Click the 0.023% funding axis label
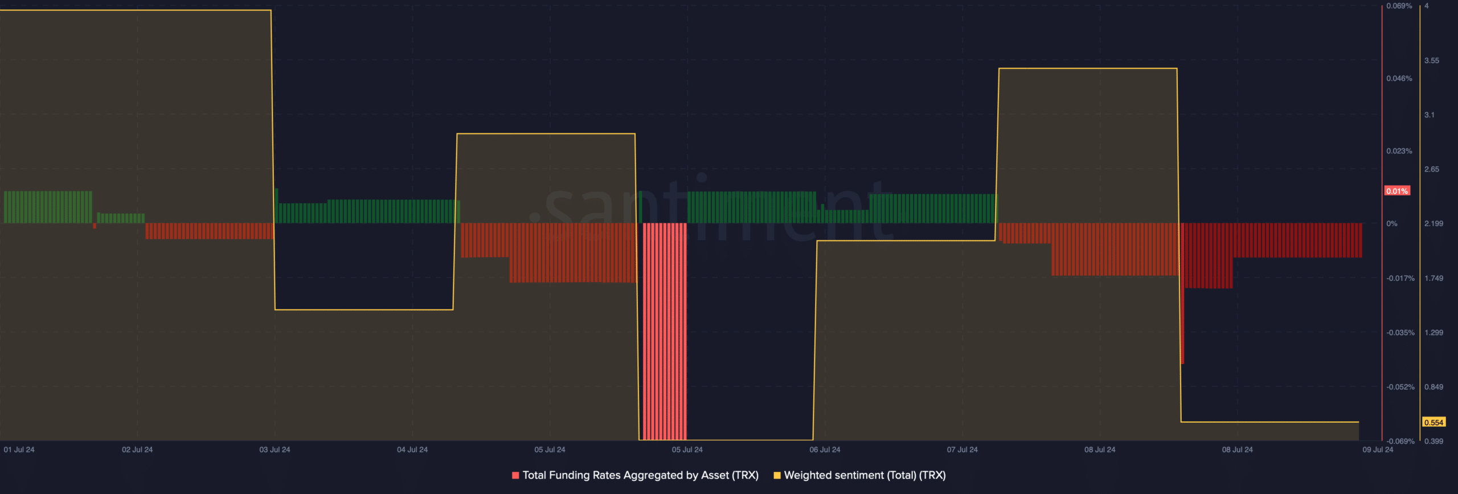This screenshot has width=1458, height=494. click(x=1399, y=151)
